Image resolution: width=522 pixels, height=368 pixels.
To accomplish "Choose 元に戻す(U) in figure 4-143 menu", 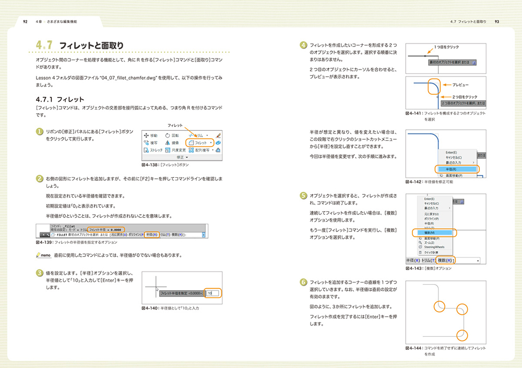I will pyautogui.click(x=431, y=214).
